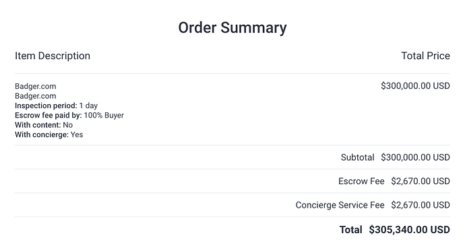Viewport: 465px width, 248px height.
Task: Click the first Badger.com item title
Action: [35, 86]
